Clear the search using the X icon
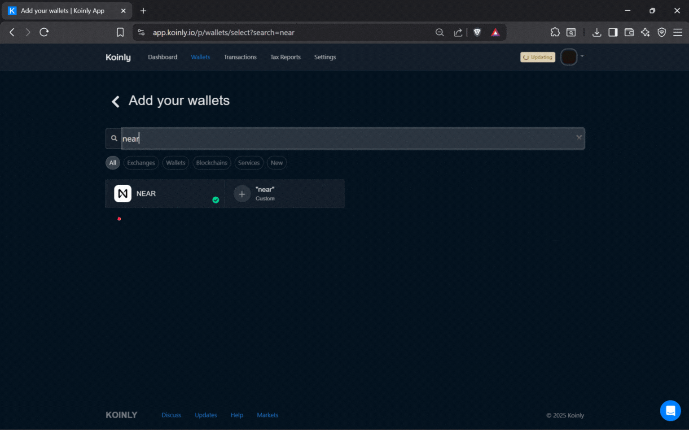This screenshot has height=430, width=689. click(x=579, y=138)
